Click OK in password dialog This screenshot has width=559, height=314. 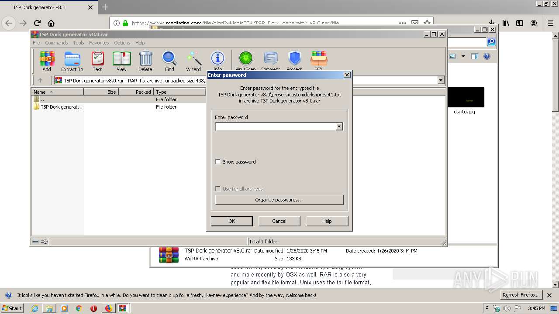coord(231,221)
